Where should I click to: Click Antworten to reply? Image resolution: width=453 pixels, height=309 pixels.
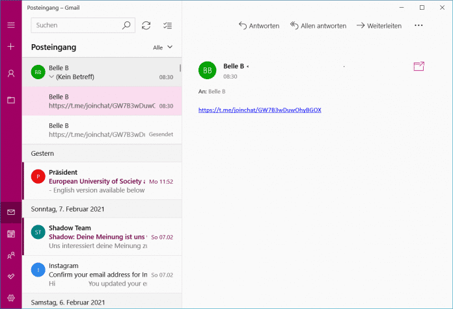pos(259,25)
